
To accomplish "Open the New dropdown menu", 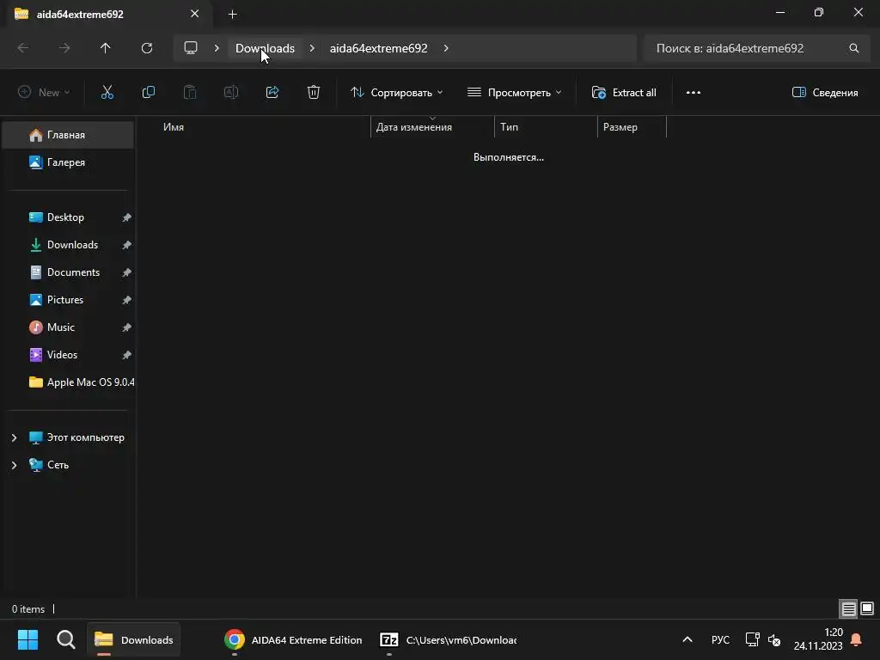I will [x=44, y=93].
